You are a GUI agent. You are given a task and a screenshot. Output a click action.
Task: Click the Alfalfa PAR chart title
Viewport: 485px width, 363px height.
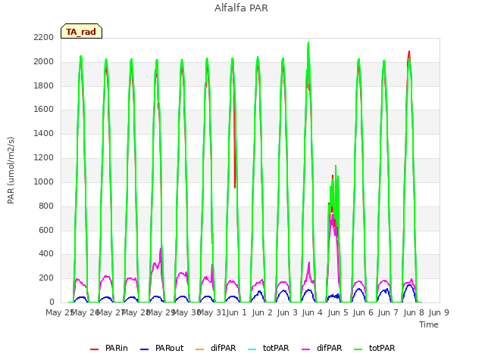241,8
